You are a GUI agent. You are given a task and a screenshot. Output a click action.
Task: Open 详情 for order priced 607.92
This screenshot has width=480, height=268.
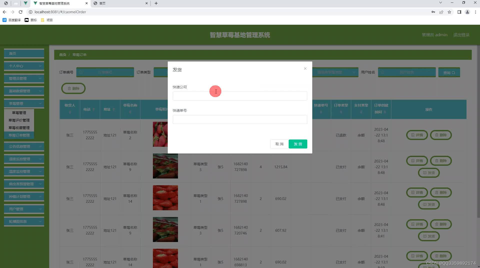coord(417,224)
